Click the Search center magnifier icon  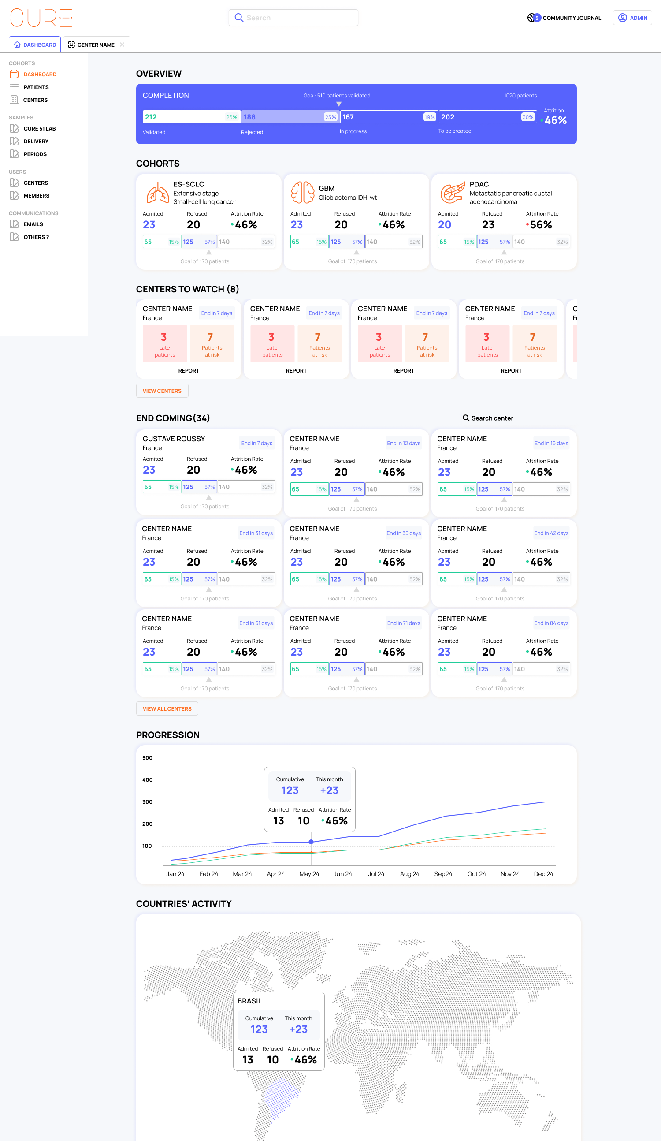(x=465, y=418)
